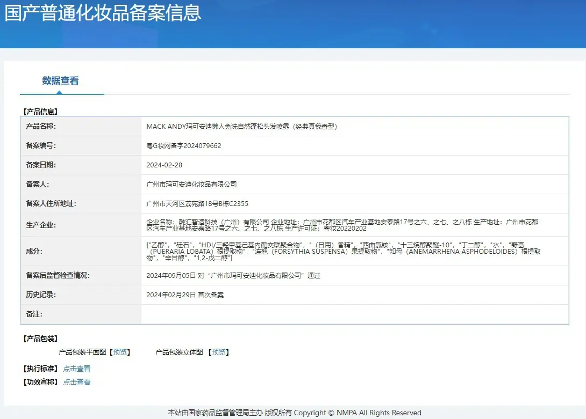Click the 备案编号 value 粤G妆网备字2024079662
The height and width of the screenshot is (419, 586).
184,146
